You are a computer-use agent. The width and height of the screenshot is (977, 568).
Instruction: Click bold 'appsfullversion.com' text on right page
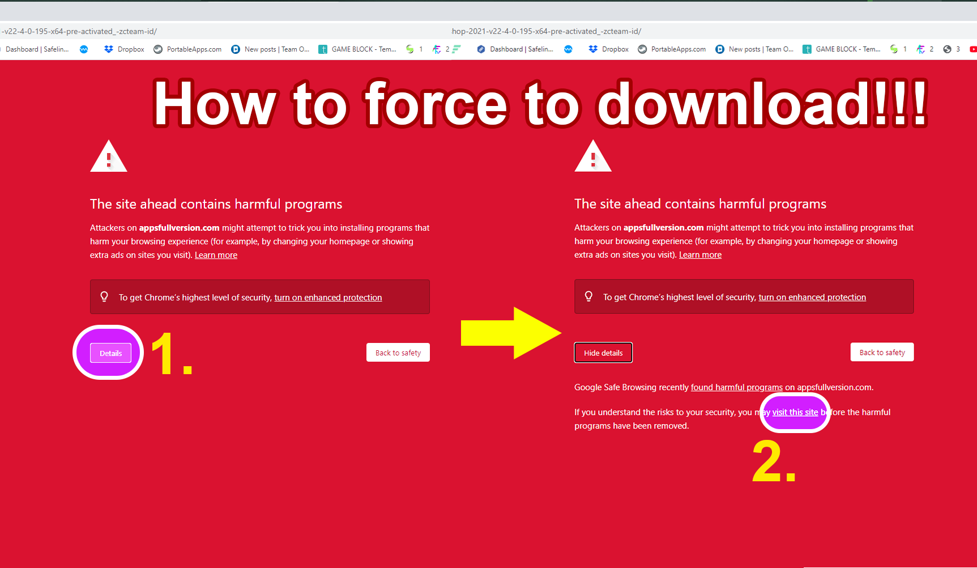pos(663,228)
